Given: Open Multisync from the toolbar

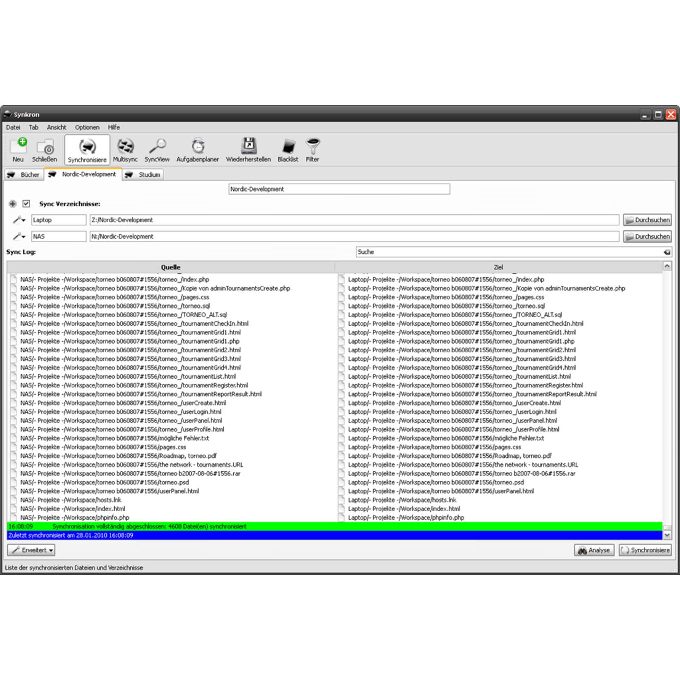Looking at the screenshot, I should [x=126, y=149].
